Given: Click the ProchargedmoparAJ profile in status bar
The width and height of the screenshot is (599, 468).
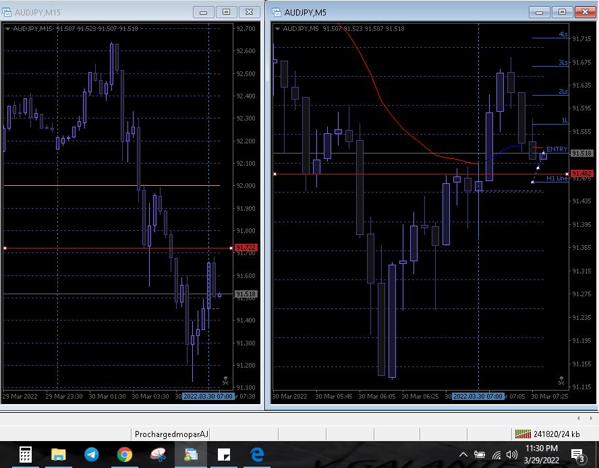Looking at the screenshot, I should 171,434.
